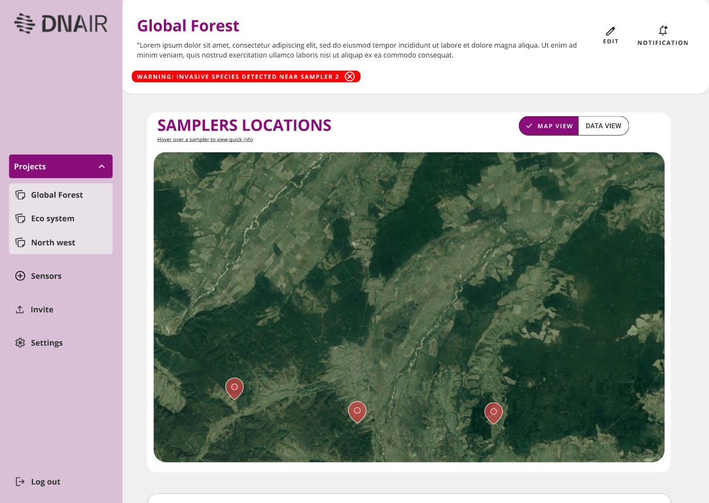709x503 pixels.
Task: Click the Sensors plus-circle icon
Action: tap(20, 276)
